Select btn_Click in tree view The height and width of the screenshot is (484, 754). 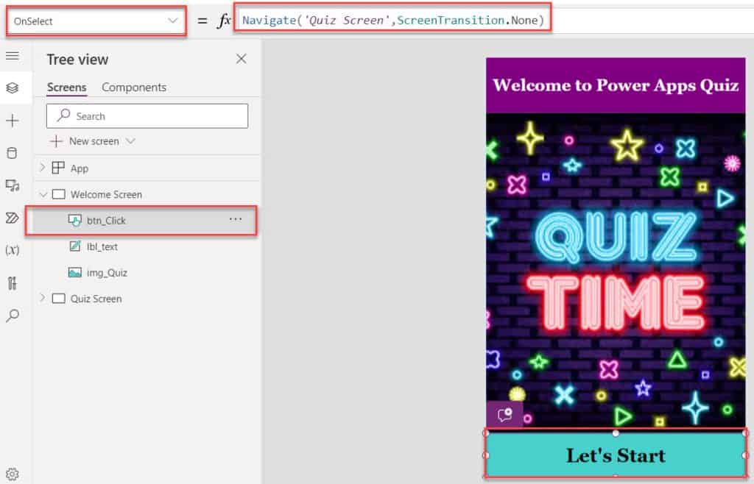pyautogui.click(x=106, y=221)
